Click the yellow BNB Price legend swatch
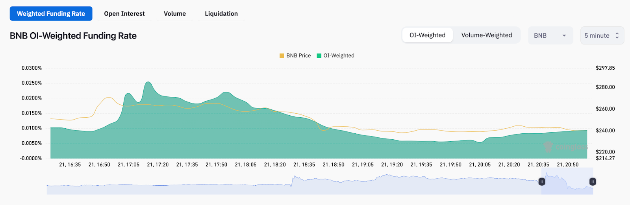 (x=282, y=55)
